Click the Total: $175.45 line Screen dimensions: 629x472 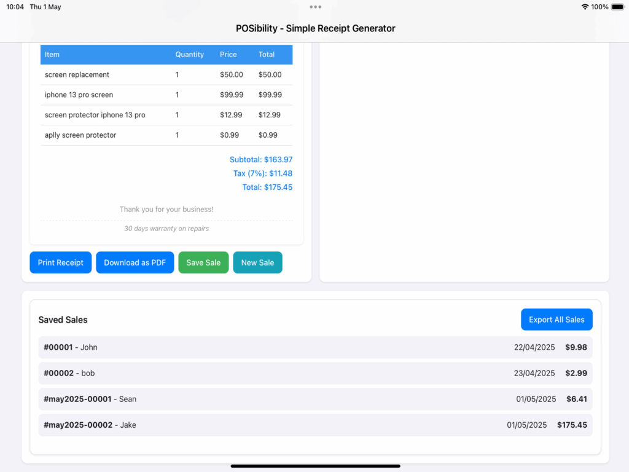[267, 187]
